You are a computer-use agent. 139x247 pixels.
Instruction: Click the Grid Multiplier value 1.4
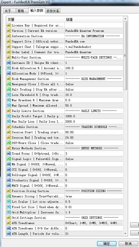pos(68,212)
